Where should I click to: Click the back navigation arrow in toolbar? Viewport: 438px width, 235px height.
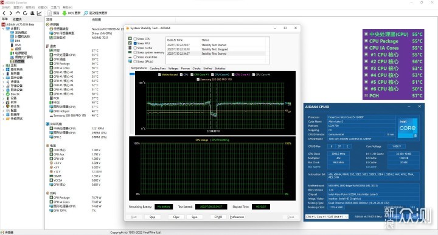[4, 13]
